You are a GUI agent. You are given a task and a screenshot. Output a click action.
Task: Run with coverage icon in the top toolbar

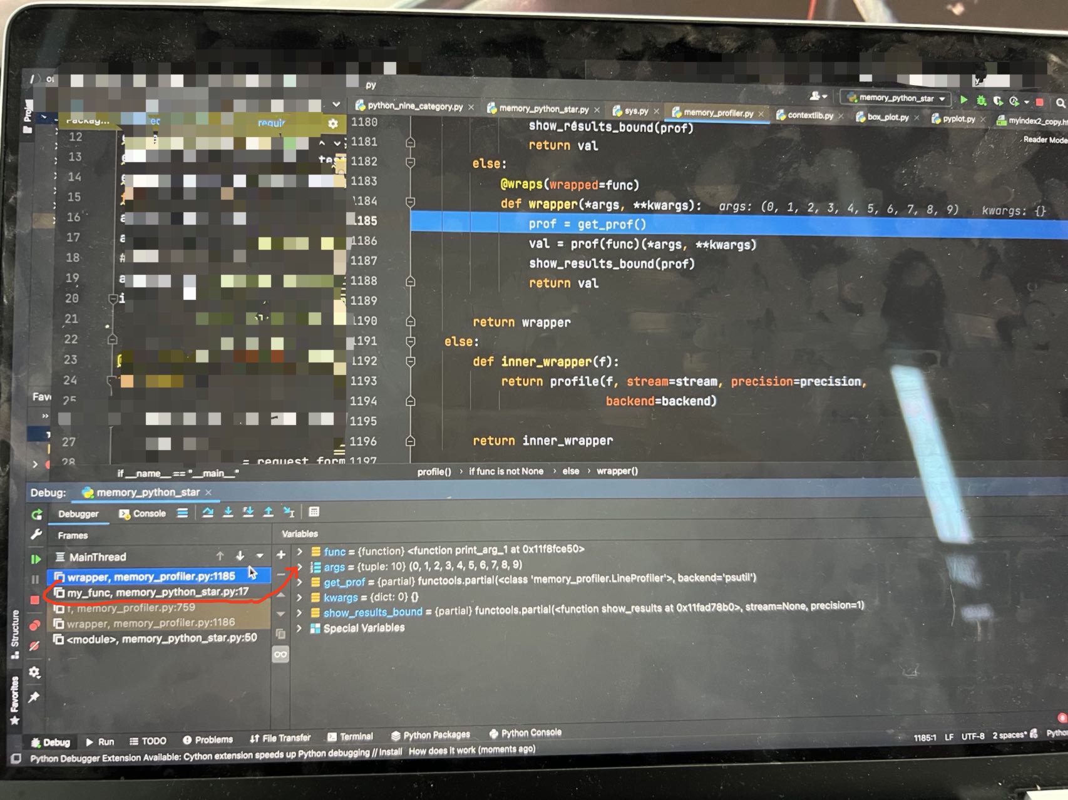click(998, 101)
